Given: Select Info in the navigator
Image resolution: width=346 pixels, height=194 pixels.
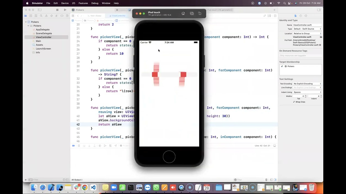Looking at the screenshot, I should (38, 53).
